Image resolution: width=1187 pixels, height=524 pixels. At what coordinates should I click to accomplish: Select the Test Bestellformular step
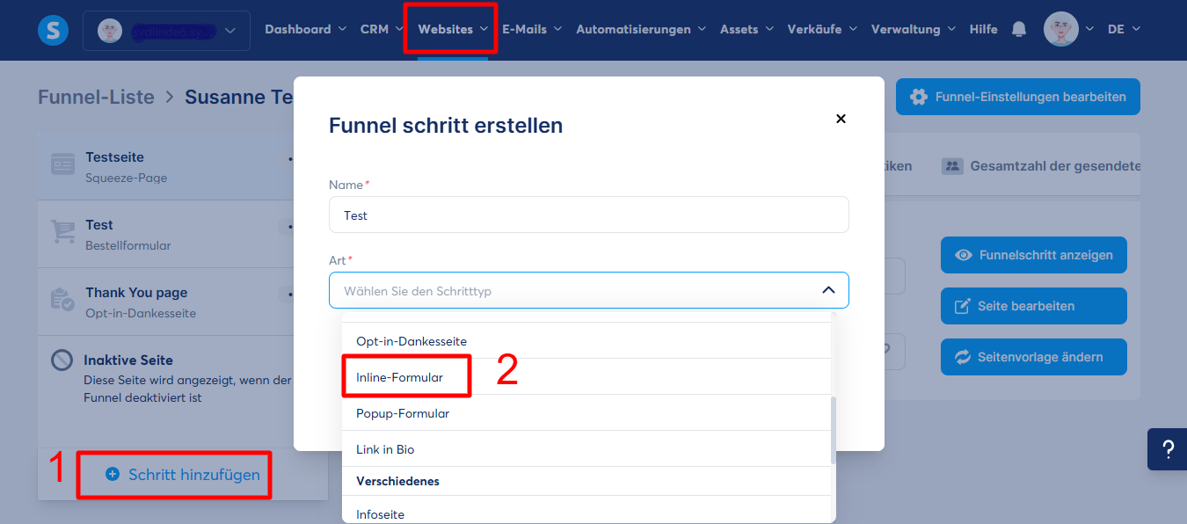coord(165,234)
